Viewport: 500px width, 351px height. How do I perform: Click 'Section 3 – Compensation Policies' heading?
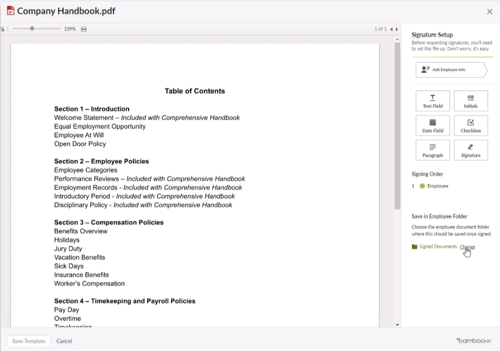(x=109, y=223)
